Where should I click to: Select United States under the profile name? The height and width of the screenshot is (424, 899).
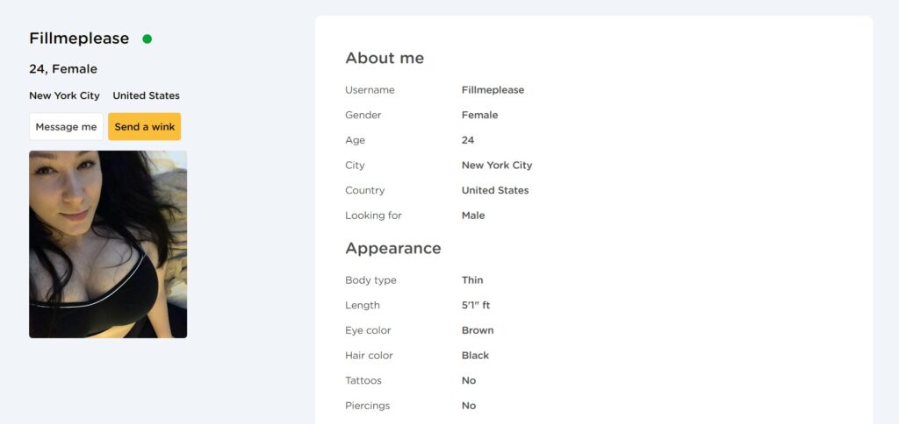tap(146, 95)
